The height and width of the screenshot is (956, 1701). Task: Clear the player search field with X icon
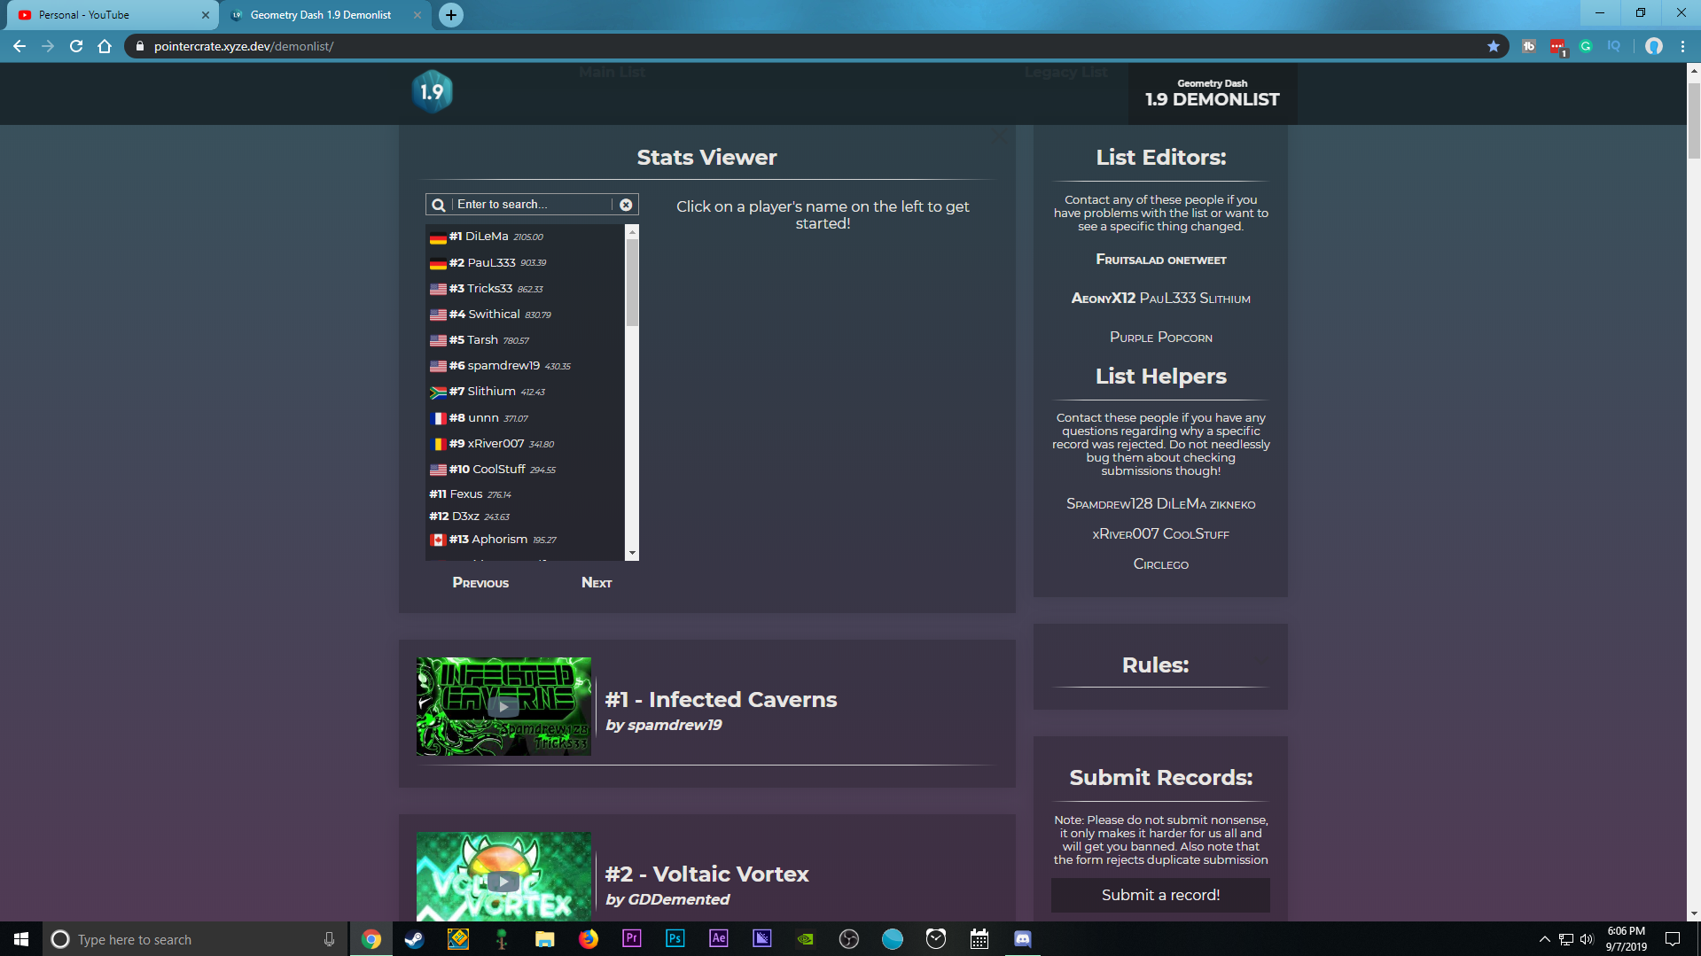pyautogui.click(x=626, y=205)
